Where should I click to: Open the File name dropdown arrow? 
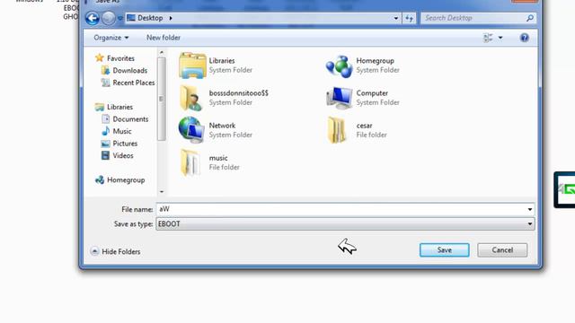pos(530,209)
